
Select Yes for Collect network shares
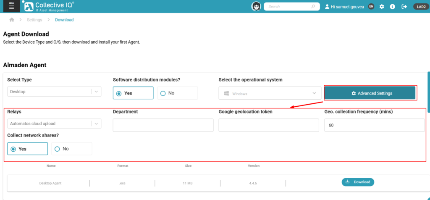[x=27, y=149]
